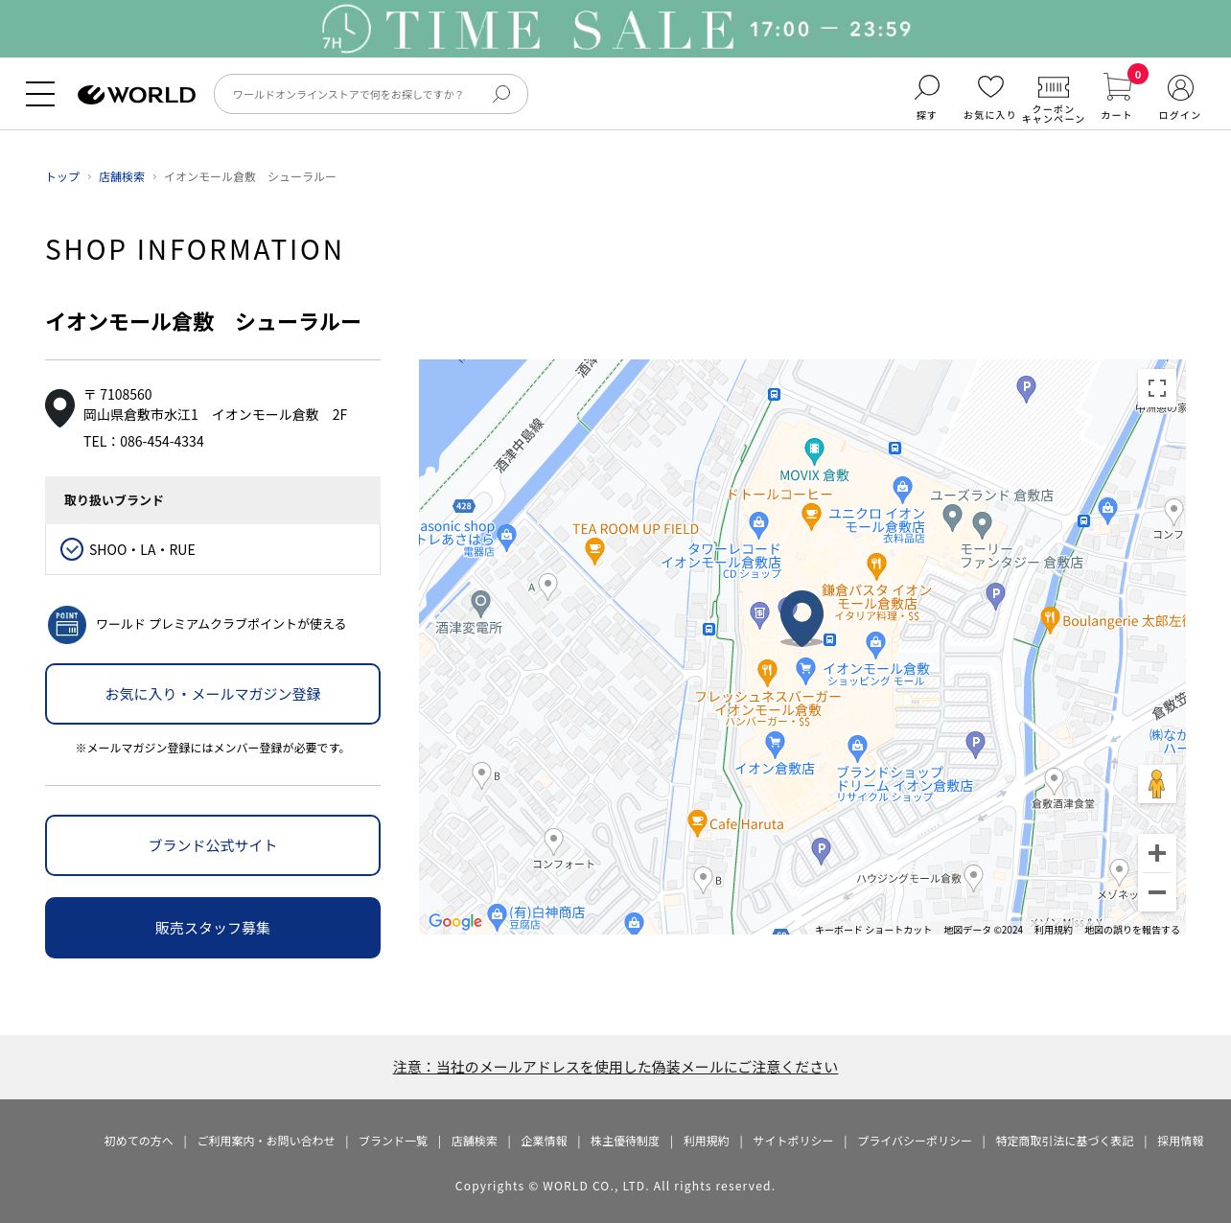The width and height of the screenshot is (1231, 1223).
Task: Click the Boulangerie restaurant marker
Action: [x=1050, y=619]
